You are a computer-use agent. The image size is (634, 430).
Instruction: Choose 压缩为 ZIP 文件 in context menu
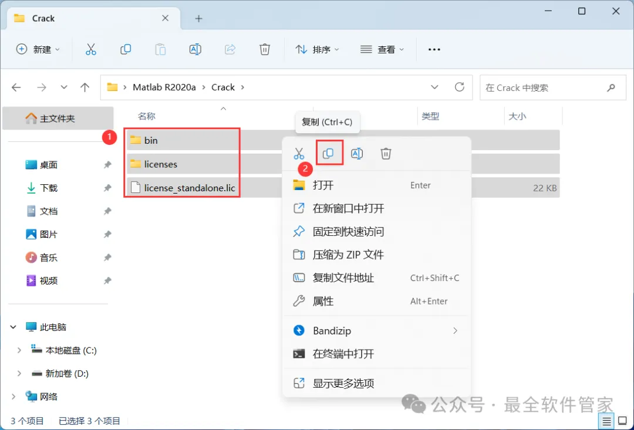click(x=377, y=255)
